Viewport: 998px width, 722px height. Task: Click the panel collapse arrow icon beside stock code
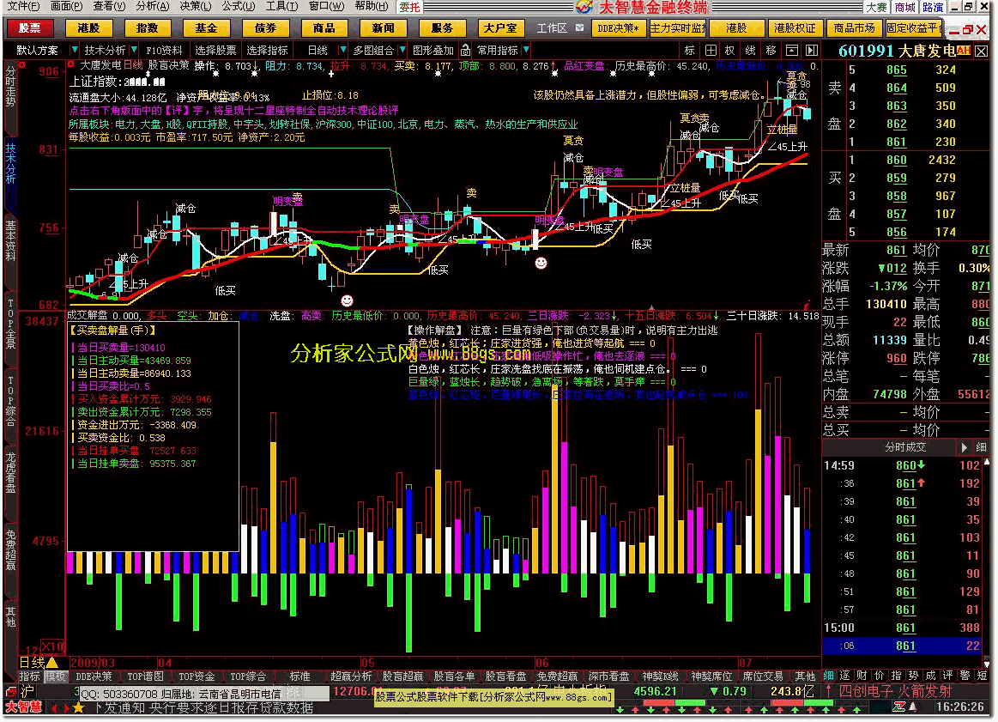pos(812,51)
